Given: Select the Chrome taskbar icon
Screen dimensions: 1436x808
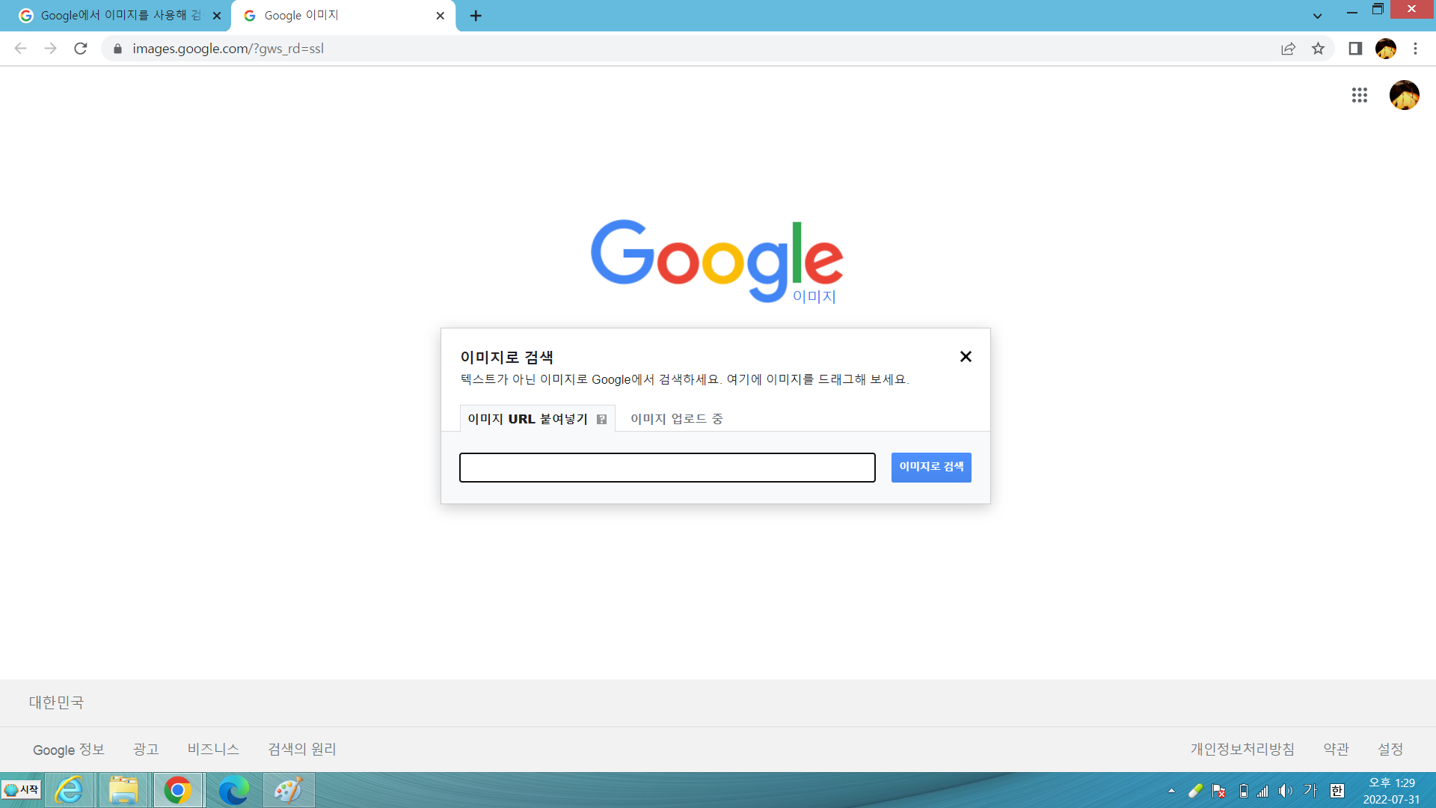Looking at the screenshot, I should coord(178,790).
